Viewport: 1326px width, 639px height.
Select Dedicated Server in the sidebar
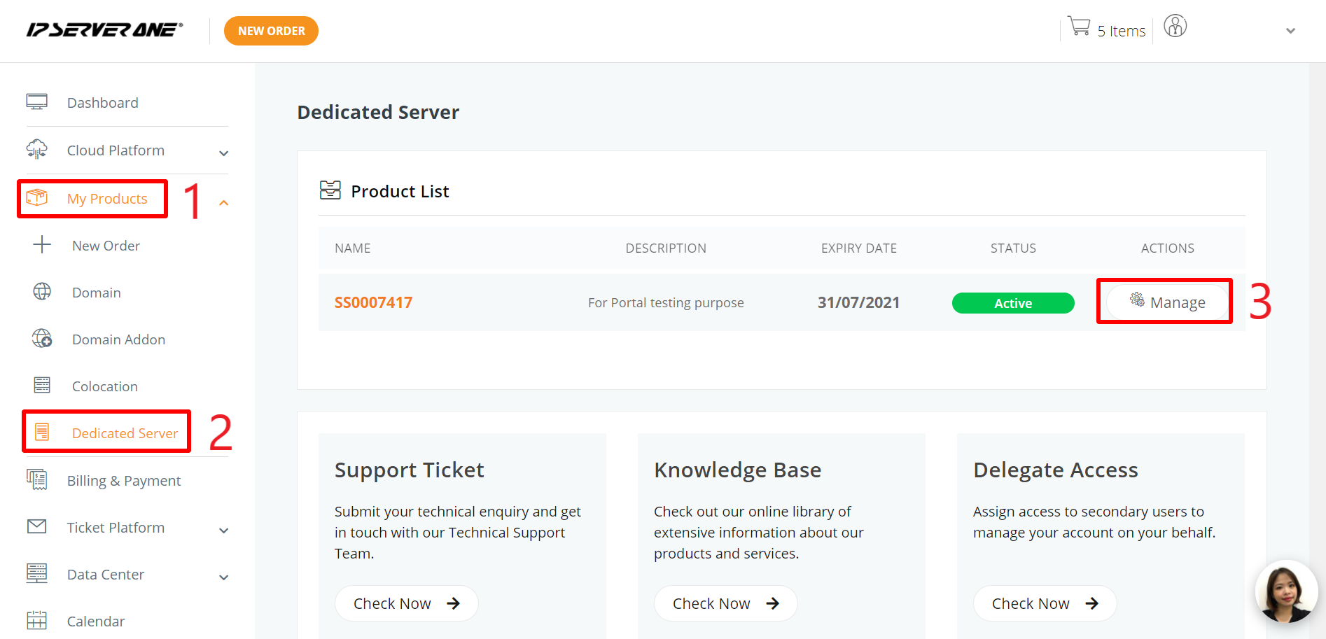tap(125, 433)
